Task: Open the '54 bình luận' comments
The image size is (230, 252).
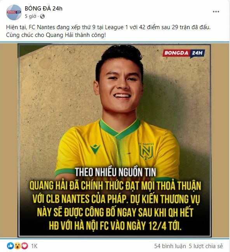Action: (x=170, y=246)
